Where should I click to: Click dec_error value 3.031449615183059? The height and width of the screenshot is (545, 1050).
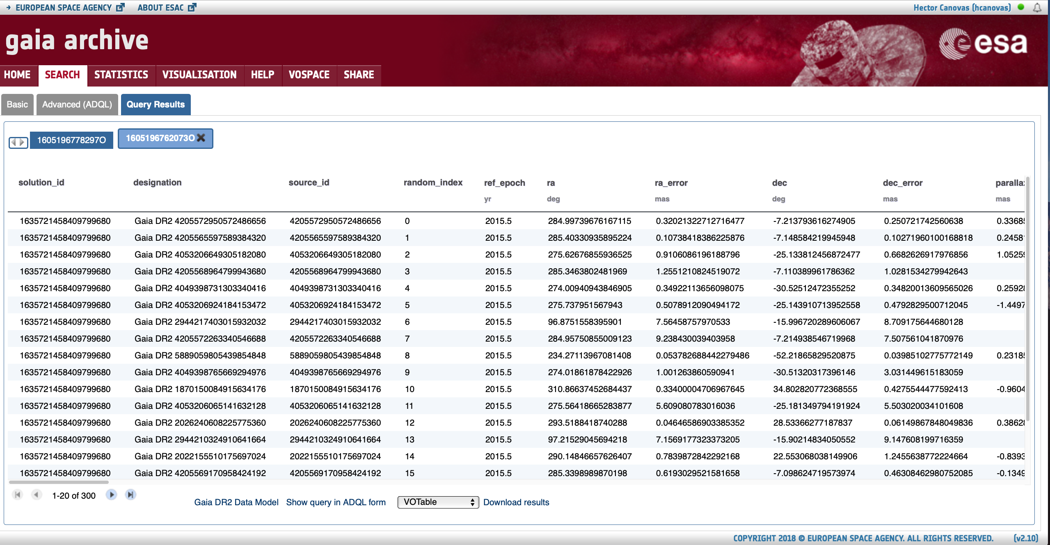[924, 372]
